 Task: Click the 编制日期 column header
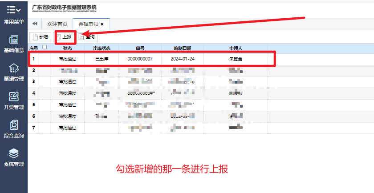point(183,48)
